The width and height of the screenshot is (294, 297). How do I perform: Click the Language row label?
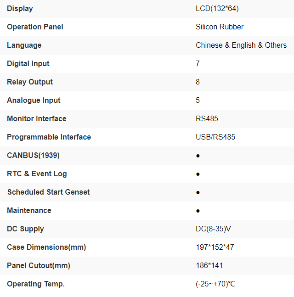click(x=24, y=45)
